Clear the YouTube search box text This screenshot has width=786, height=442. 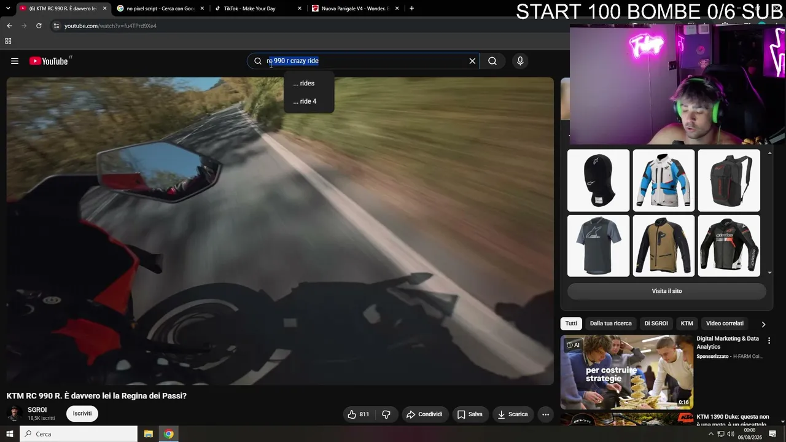pos(472,61)
